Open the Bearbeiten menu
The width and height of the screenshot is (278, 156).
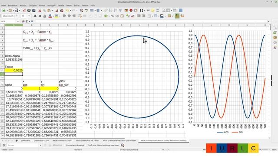point(13,6)
